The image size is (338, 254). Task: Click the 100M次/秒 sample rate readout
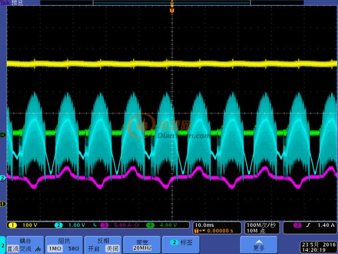click(261, 225)
